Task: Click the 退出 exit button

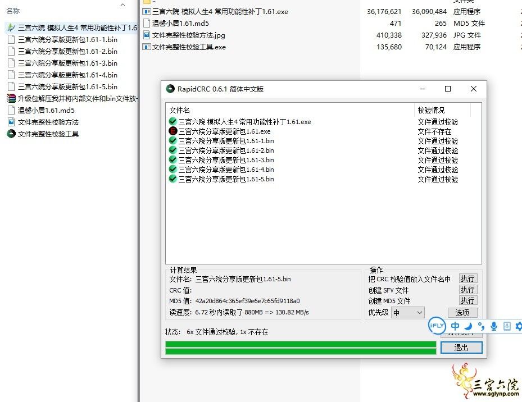Action: 461,348
